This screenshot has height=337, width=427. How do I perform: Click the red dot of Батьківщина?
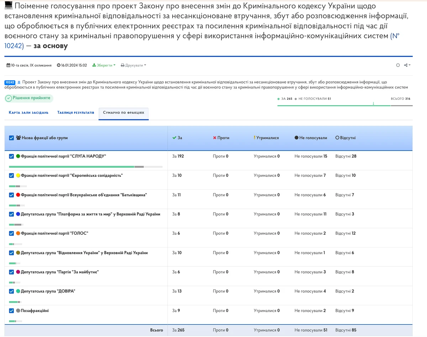pyautogui.click(x=18, y=195)
